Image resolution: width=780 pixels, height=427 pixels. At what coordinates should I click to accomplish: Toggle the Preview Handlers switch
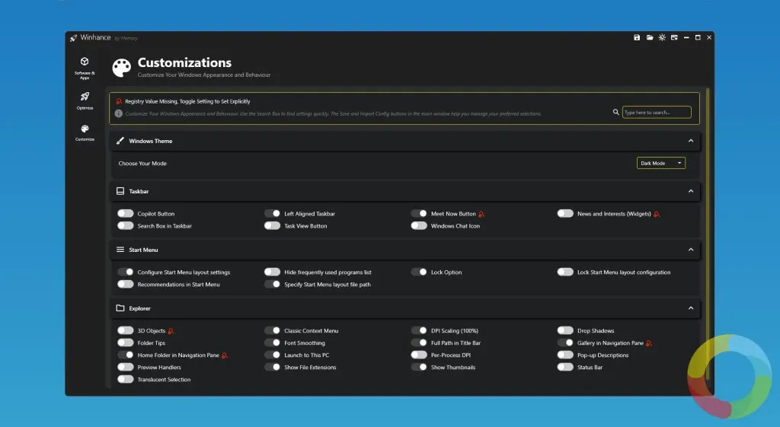(x=126, y=368)
